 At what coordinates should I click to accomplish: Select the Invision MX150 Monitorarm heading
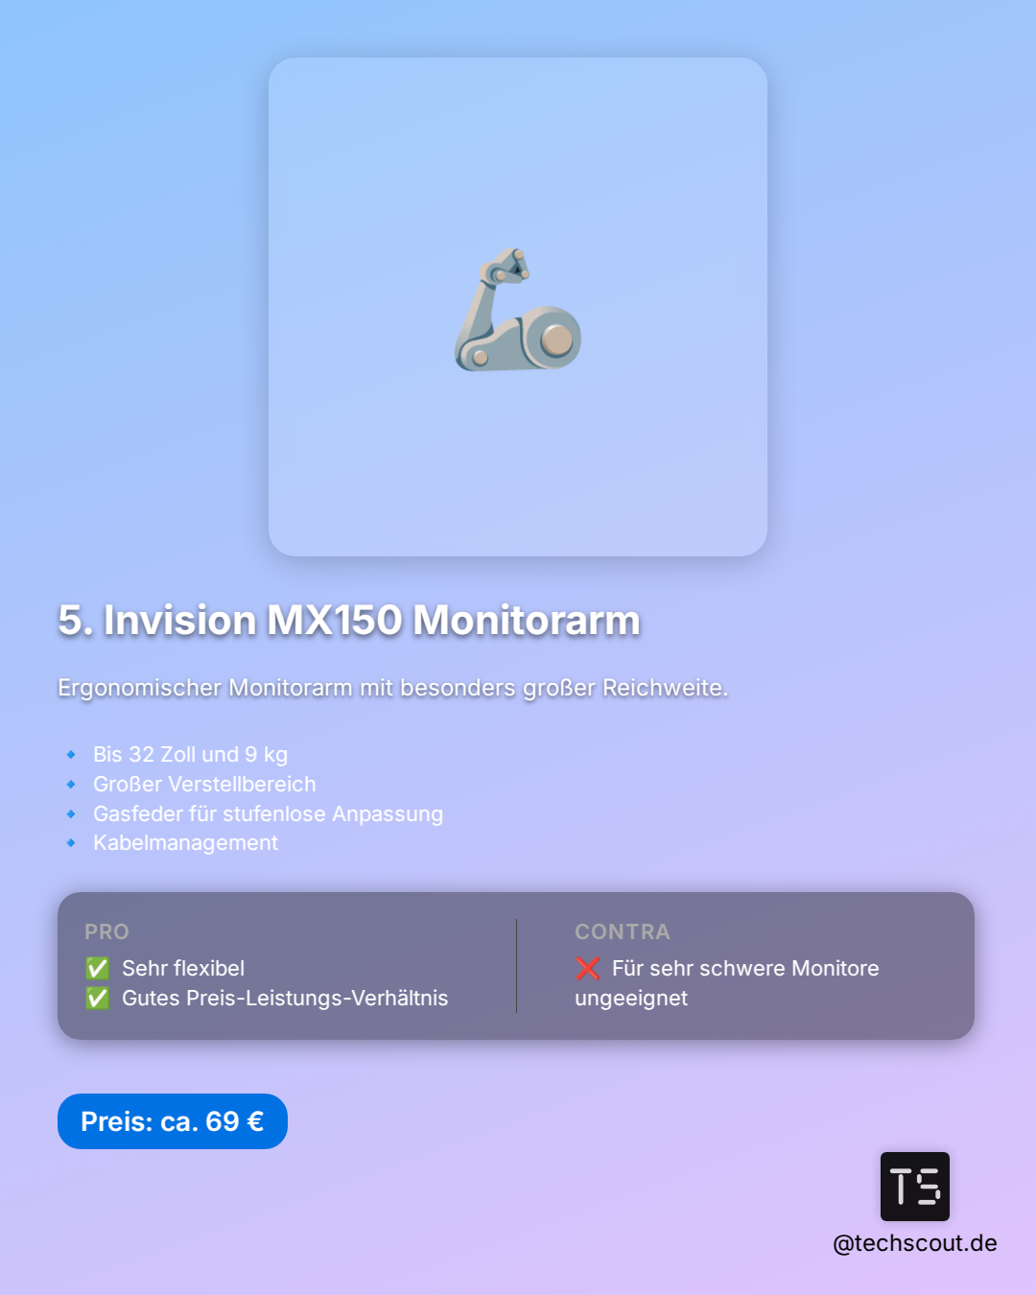pyautogui.click(x=349, y=620)
